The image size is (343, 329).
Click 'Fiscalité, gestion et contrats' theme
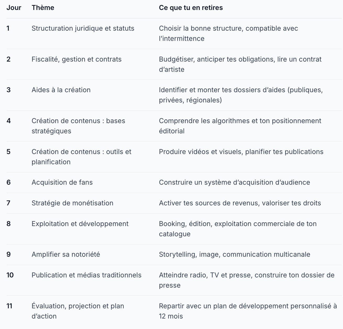click(76, 59)
